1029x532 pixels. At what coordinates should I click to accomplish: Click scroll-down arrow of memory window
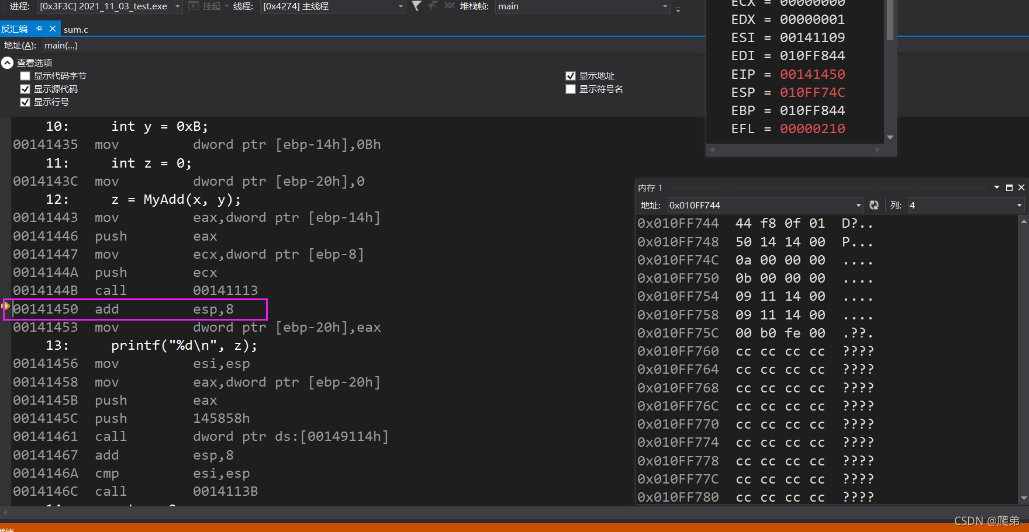(x=1024, y=498)
